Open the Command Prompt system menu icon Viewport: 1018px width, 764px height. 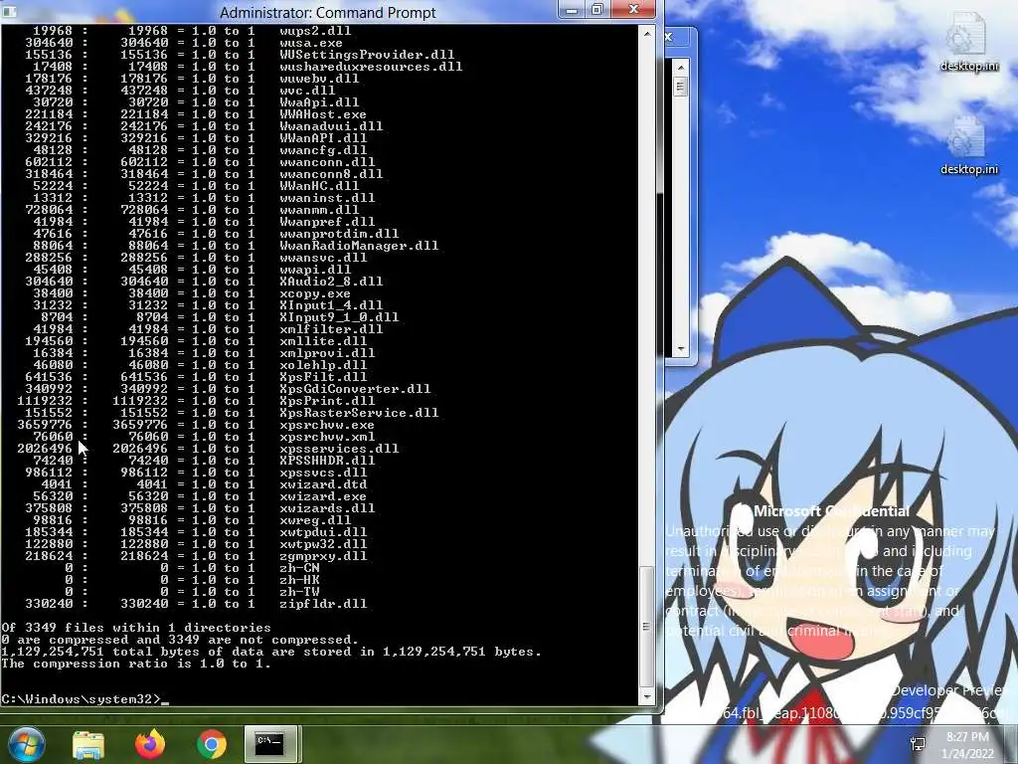click(x=9, y=11)
